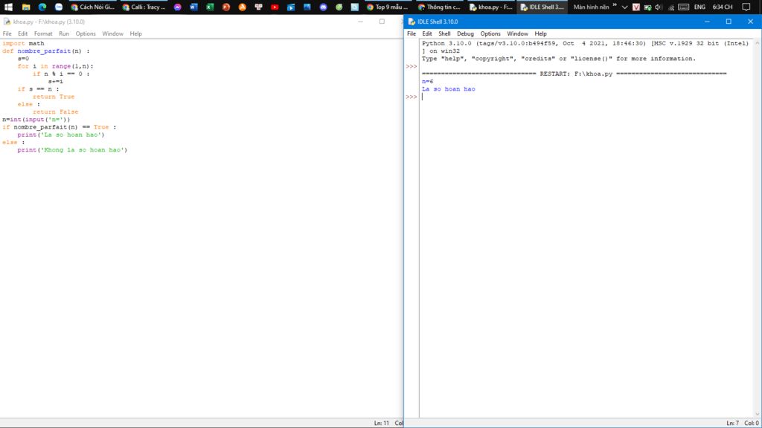Switch to 'Thông tin c...' Chrome window

pos(439,7)
